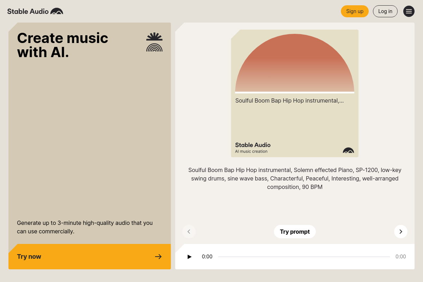Play the audio sample
The image size is (423, 282).
tap(189, 257)
